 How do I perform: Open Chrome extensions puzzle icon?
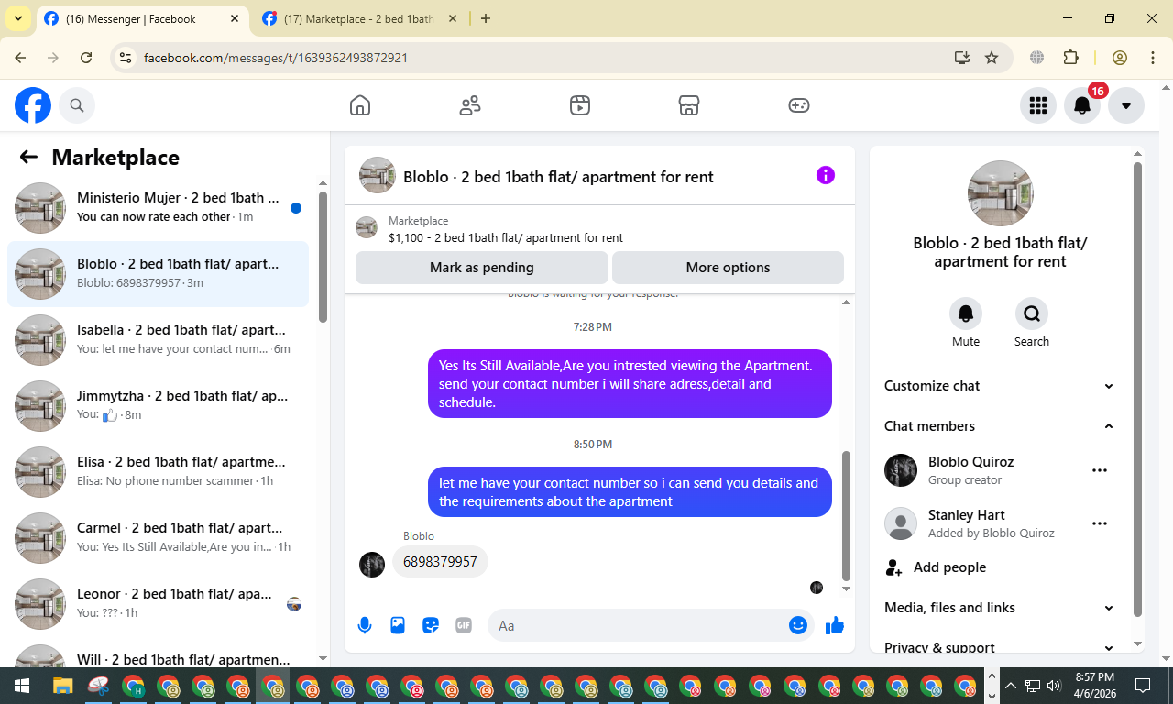coord(1070,58)
